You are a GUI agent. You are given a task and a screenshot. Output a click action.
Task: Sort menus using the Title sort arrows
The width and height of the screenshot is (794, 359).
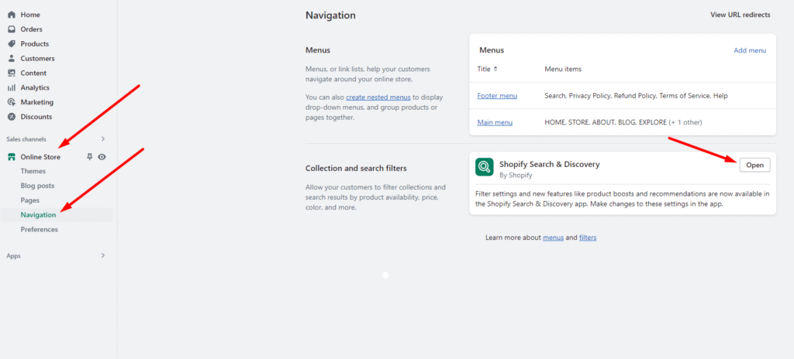click(x=495, y=69)
